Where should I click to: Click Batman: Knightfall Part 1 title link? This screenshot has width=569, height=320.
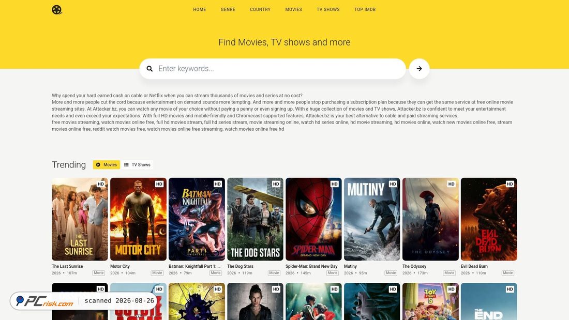click(x=194, y=266)
